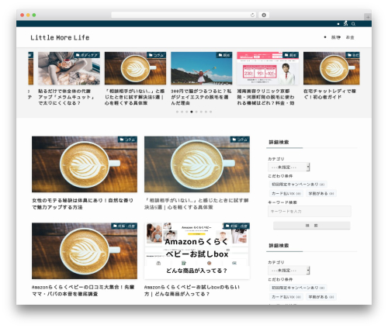Viewport: 388px width, 328px height.
Task: Click コラム tag on '相談相手がいない' carousel card
Action: 156,55
